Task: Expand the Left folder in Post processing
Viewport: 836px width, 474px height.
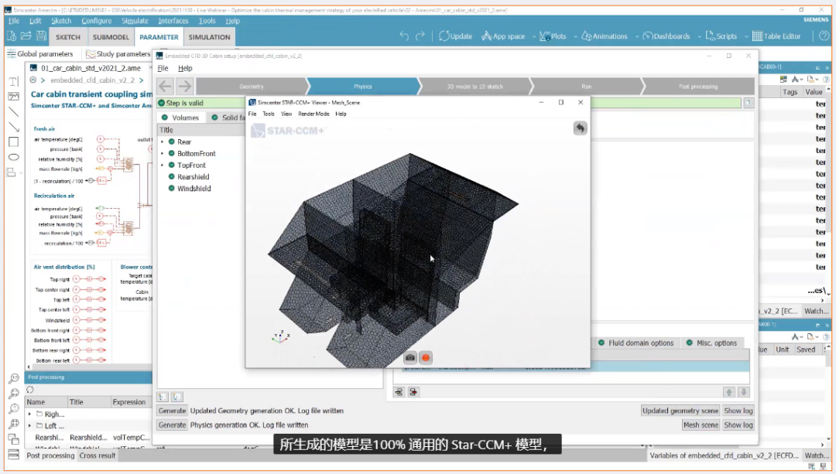Action: coord(30,425)
